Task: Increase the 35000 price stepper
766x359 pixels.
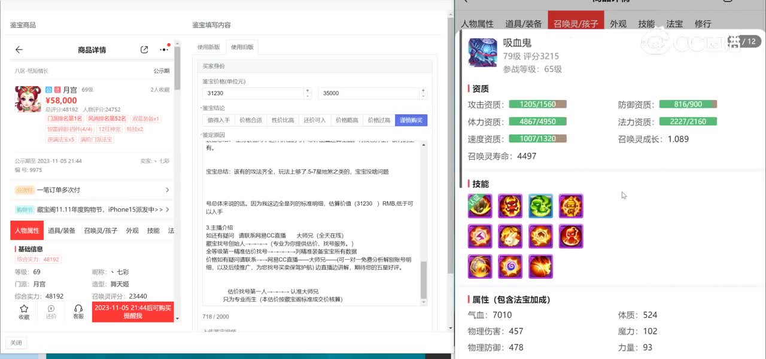Action: [424, 90]
